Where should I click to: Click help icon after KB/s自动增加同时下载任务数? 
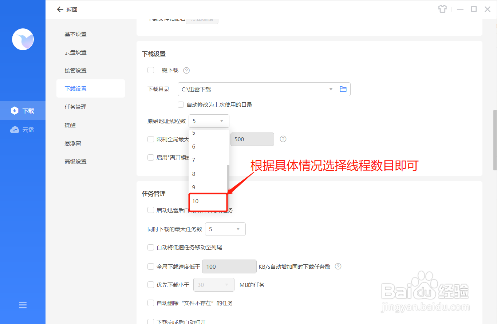tap(338, 266)
